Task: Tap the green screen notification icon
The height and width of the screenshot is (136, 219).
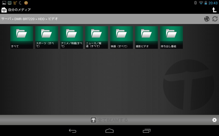Action: 10,3
